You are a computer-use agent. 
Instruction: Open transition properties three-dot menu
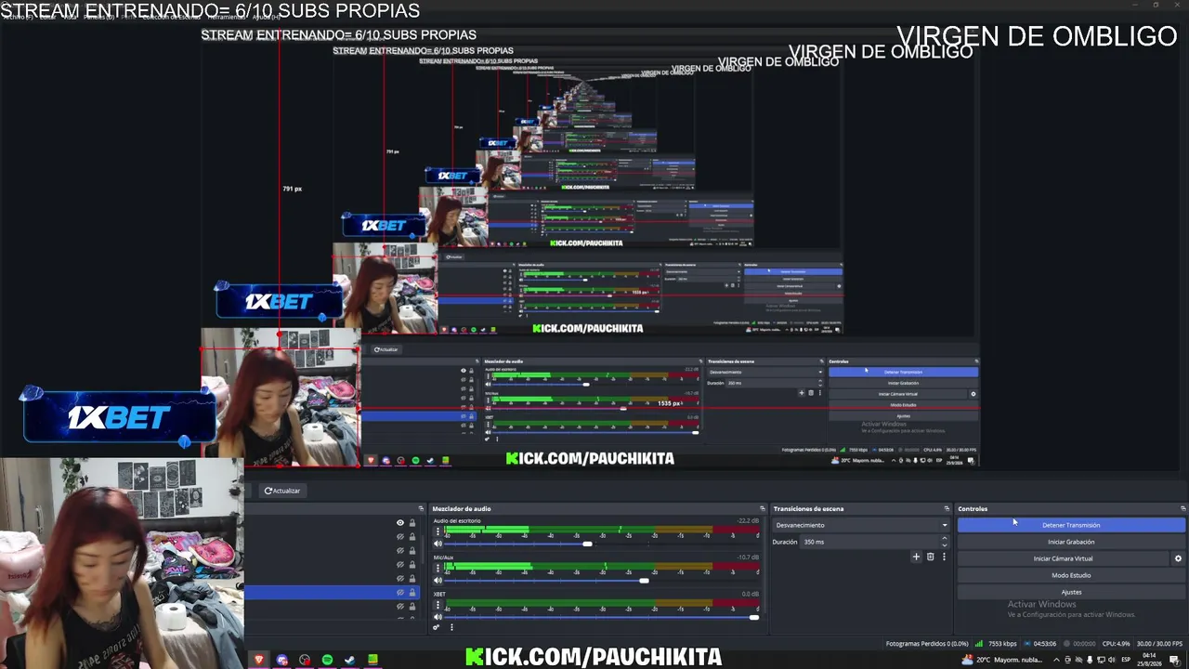click(944, 557)
